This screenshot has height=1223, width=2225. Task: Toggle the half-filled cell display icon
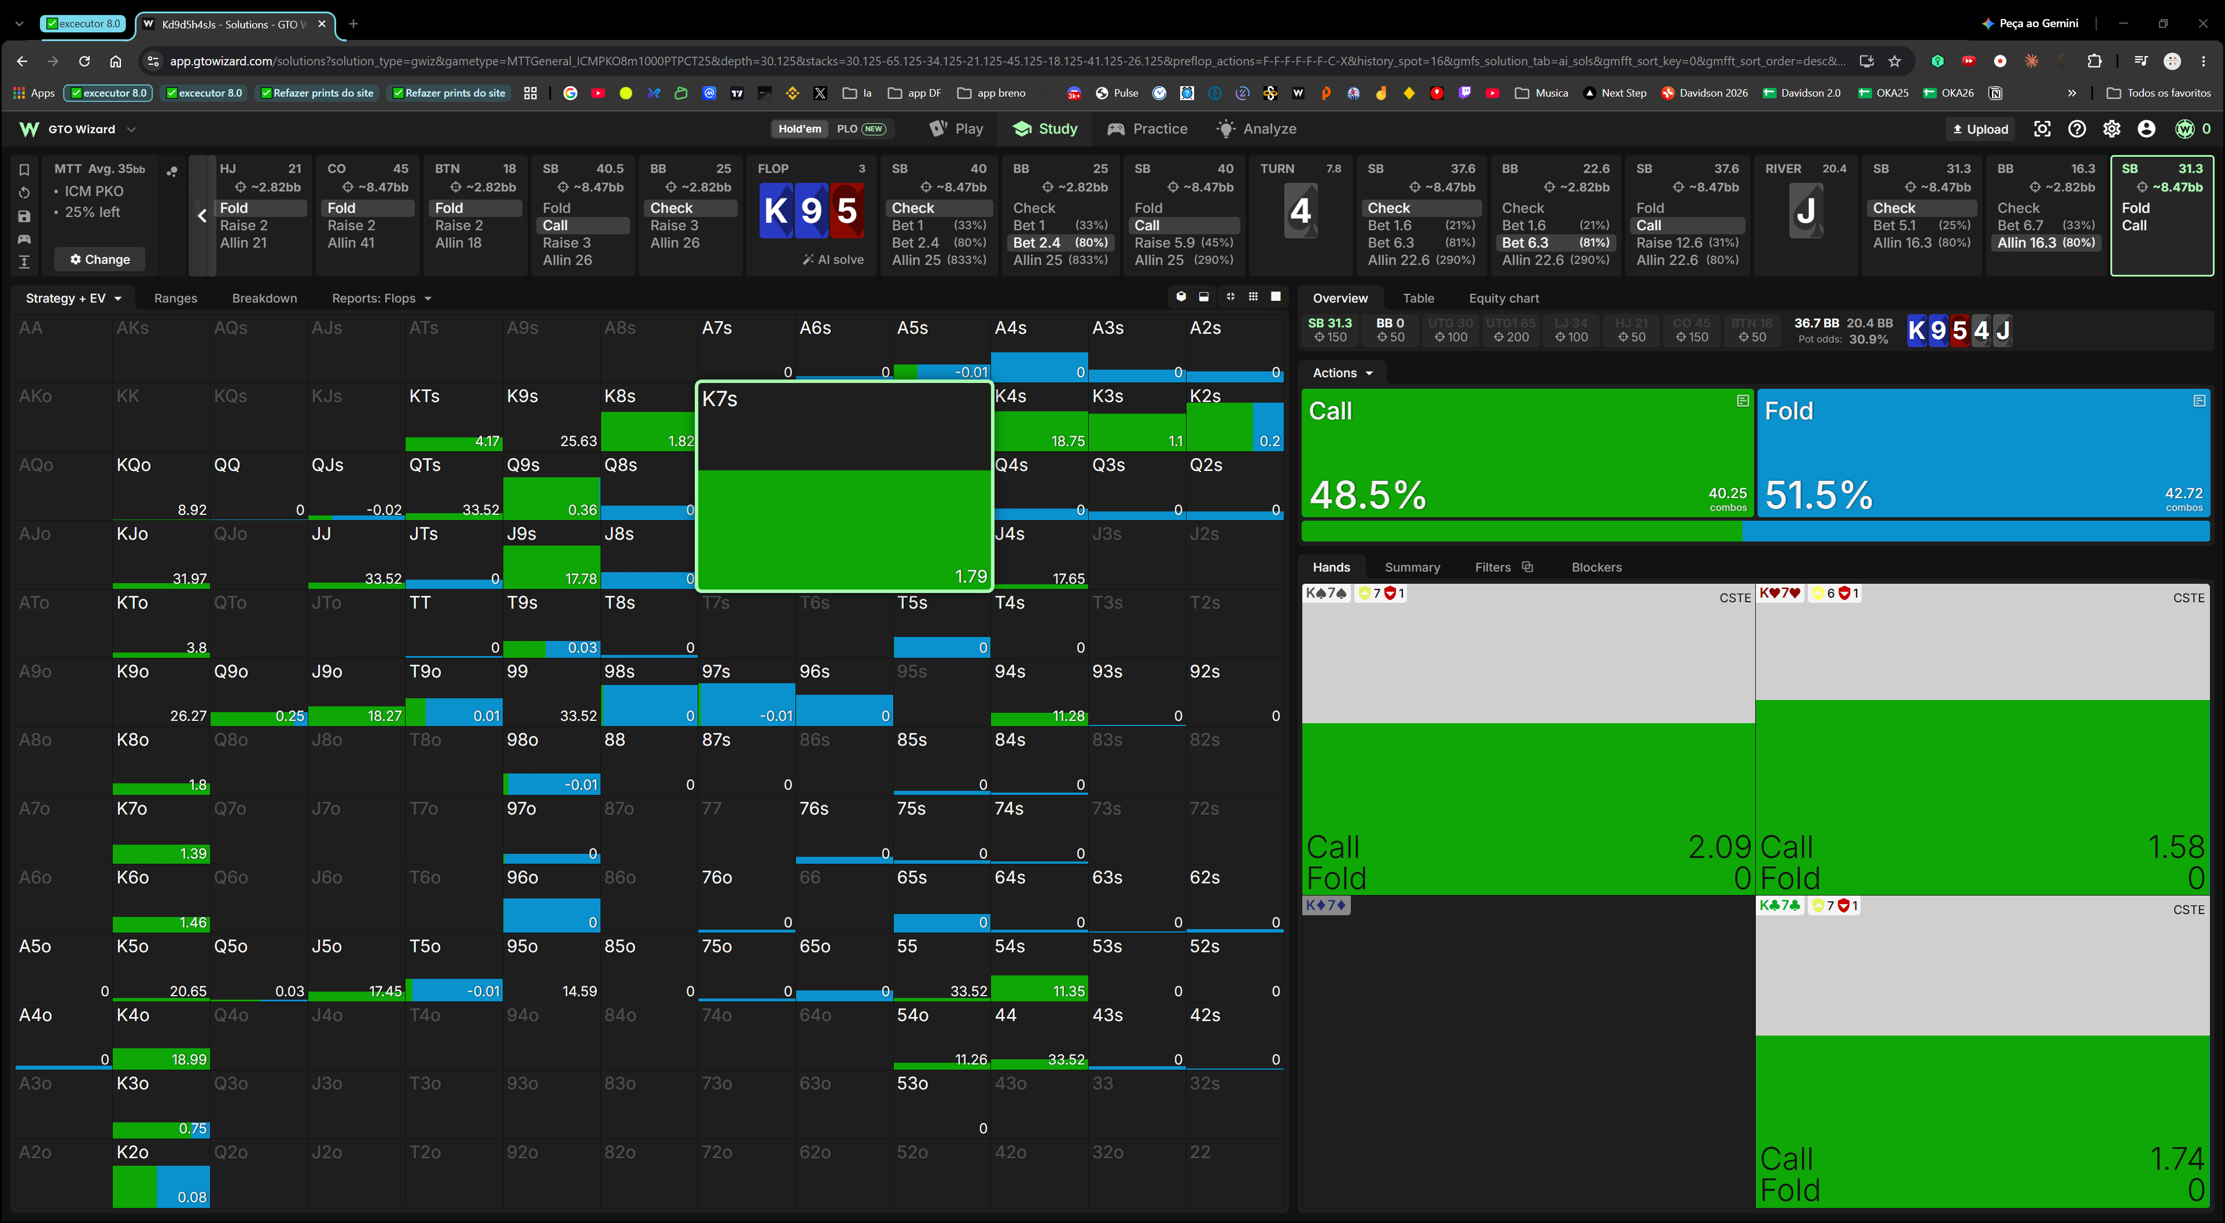coord(1204,297)
